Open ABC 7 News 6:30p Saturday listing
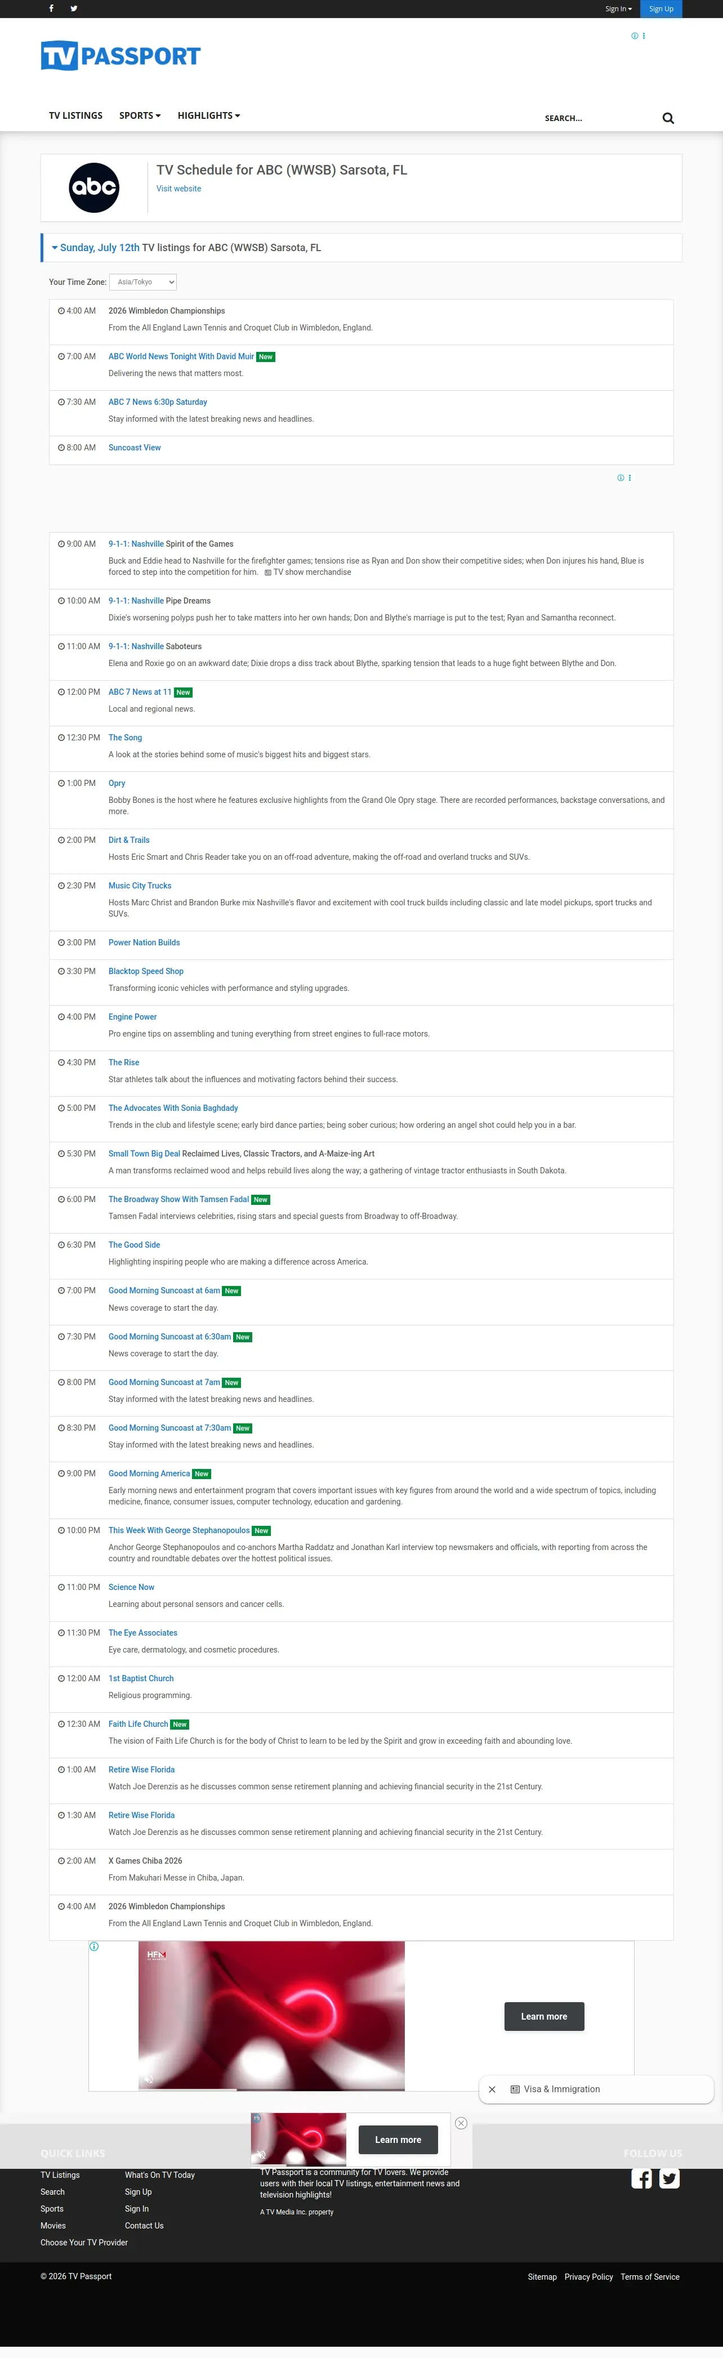 158,402
